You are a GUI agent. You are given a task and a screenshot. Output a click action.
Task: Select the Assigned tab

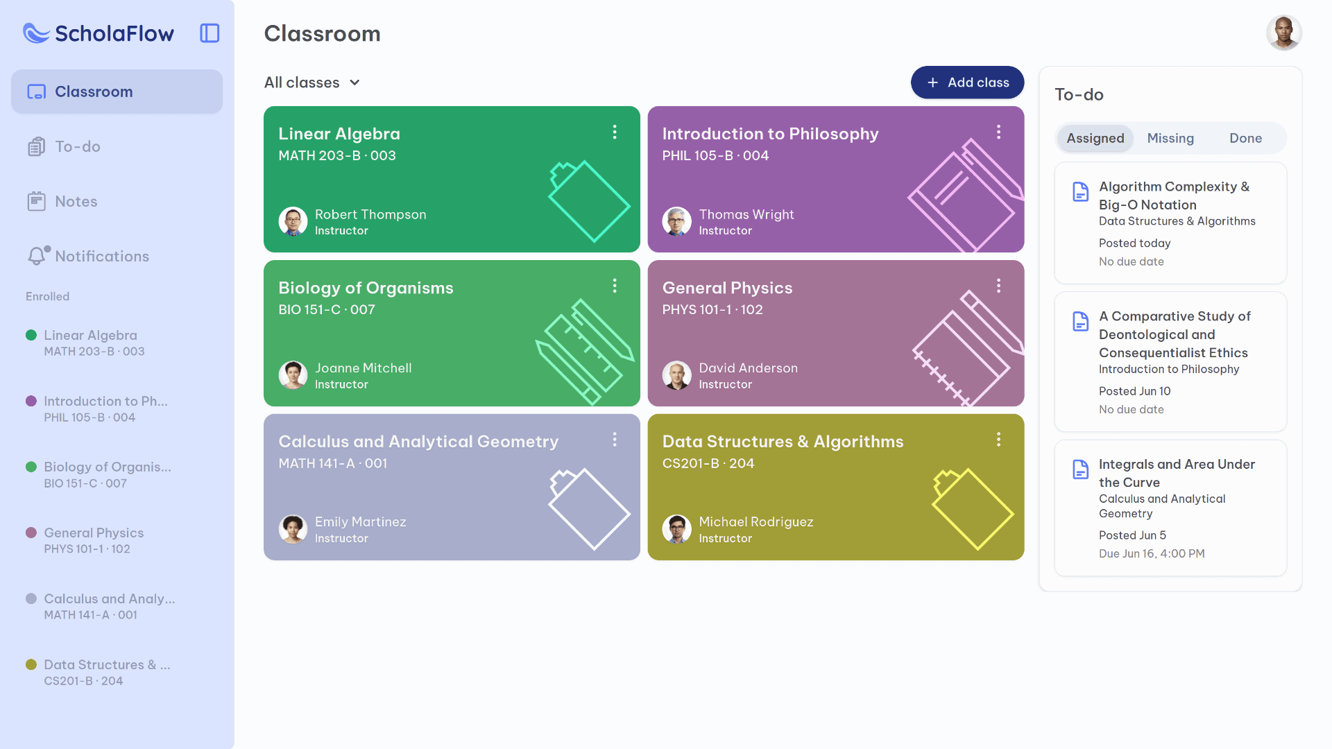[1095, 138]
